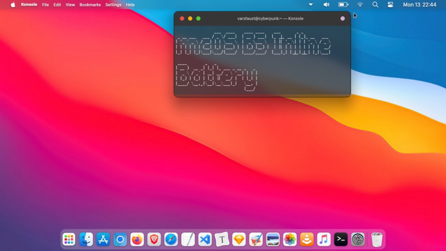This screenshot has height=251, width=446.
Task: Click the purple dot button in Konsole titlebar
Action: coord(343,18)
